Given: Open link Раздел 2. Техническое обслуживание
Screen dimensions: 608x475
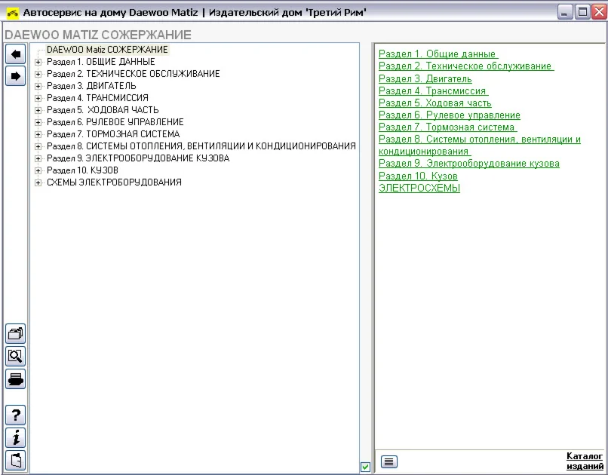Looking at the screenshot, I should (x=466, y=66).
